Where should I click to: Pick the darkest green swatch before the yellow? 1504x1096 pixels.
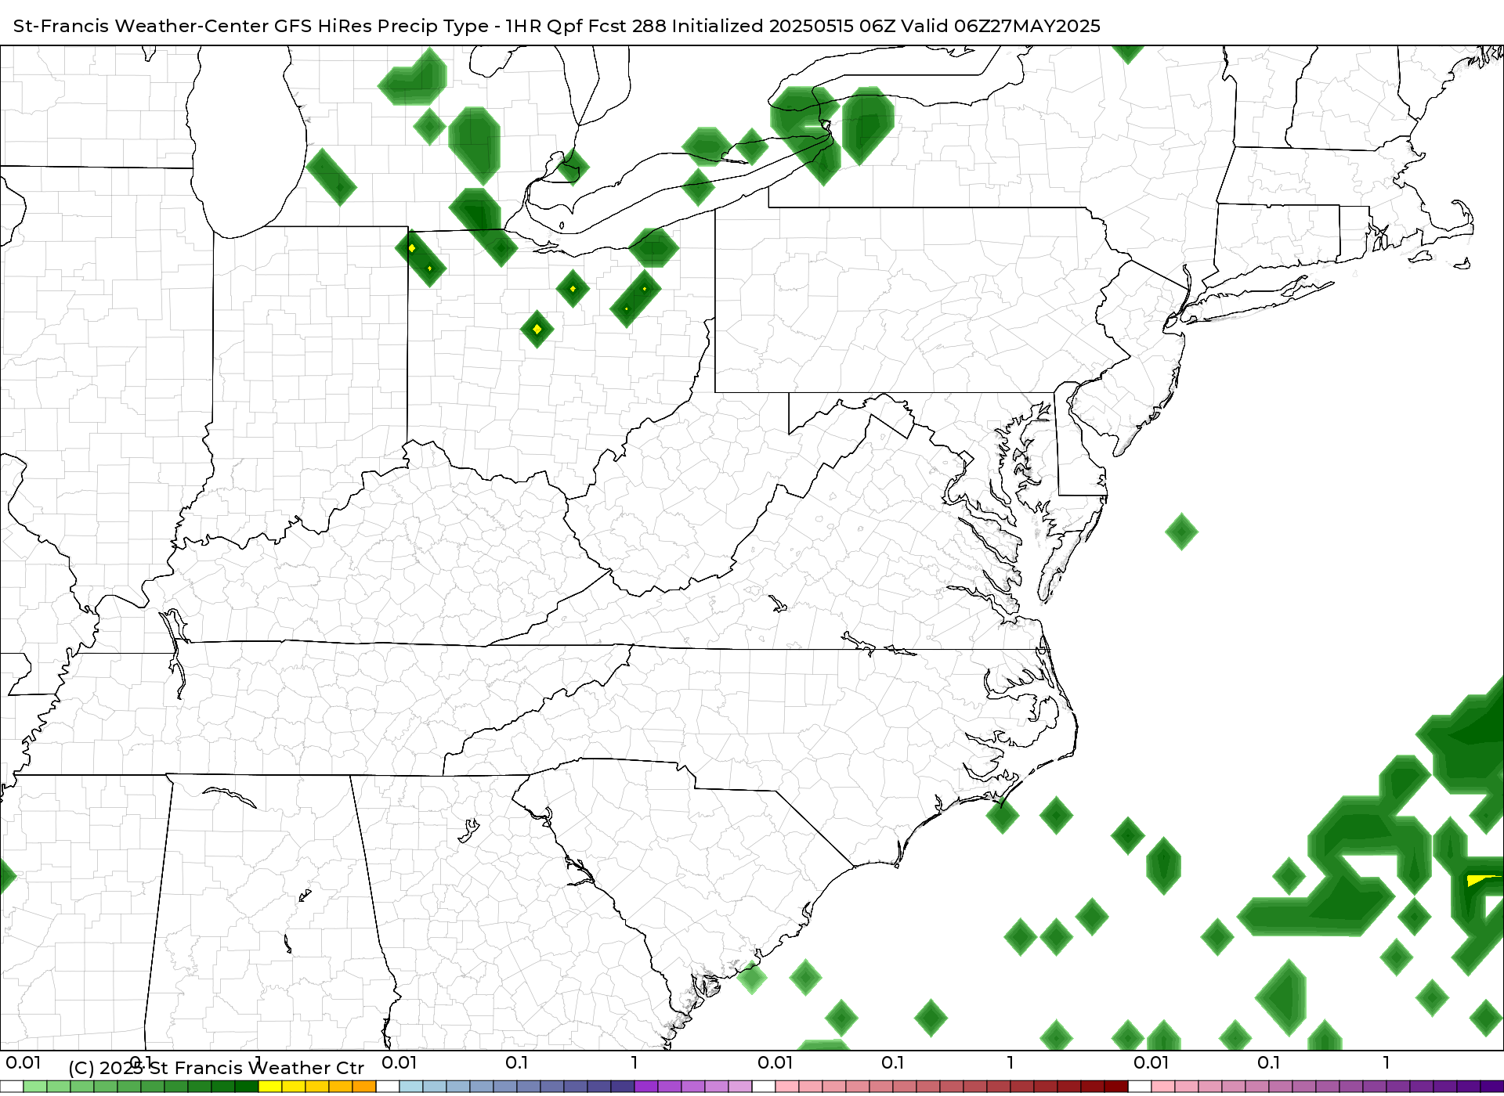pos(247,1087)
